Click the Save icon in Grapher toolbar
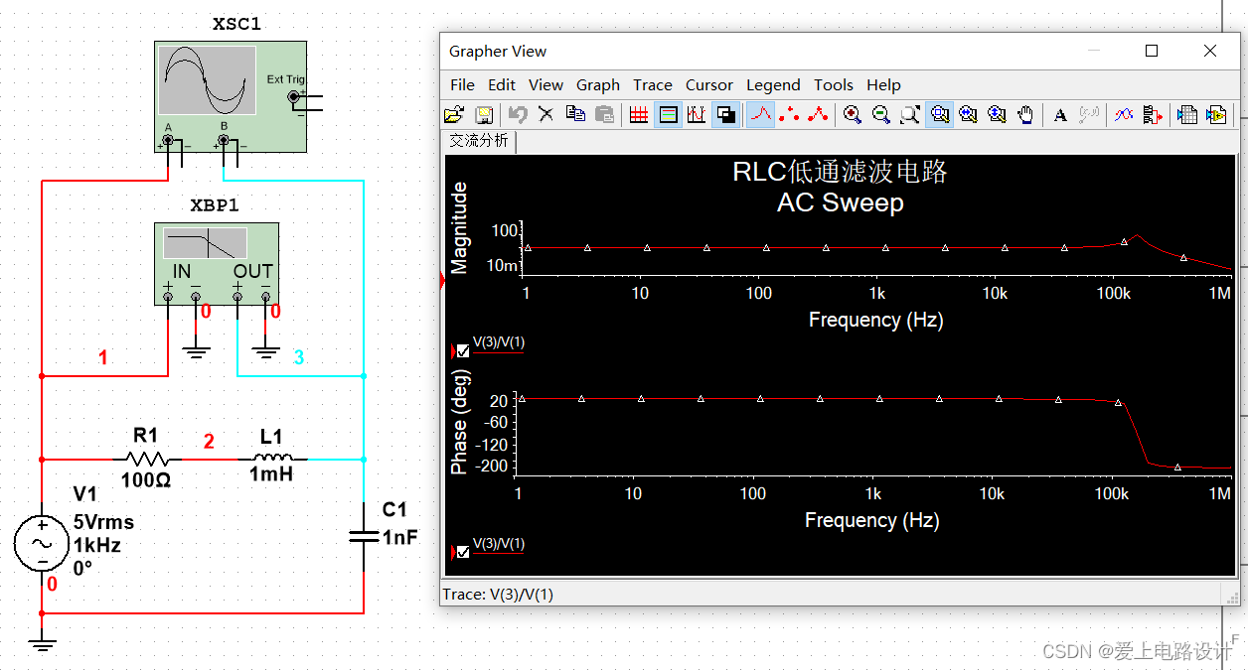 (484, 114)
